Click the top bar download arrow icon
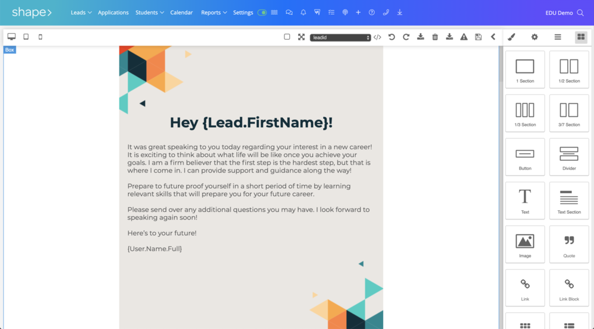The image size is (594, 329). tap(400, 12)
